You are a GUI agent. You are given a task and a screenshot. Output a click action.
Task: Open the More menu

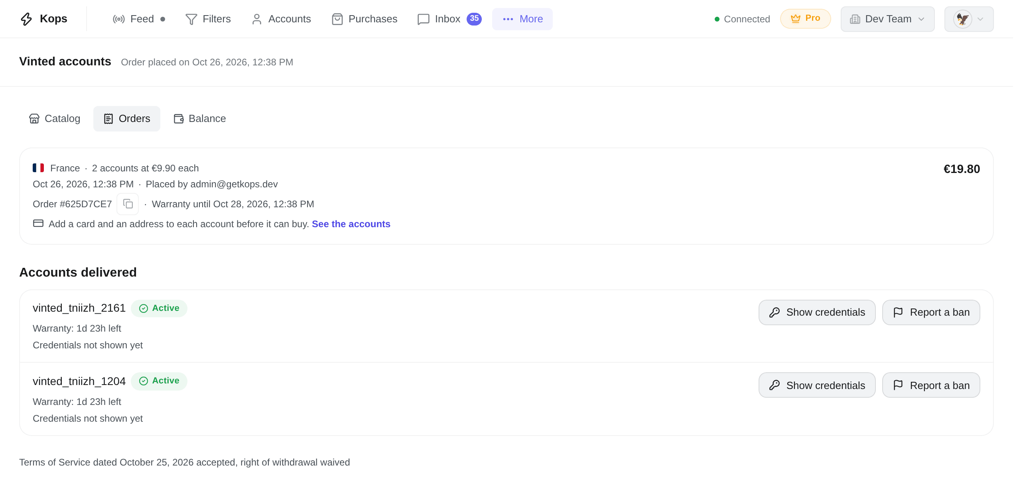522,19
